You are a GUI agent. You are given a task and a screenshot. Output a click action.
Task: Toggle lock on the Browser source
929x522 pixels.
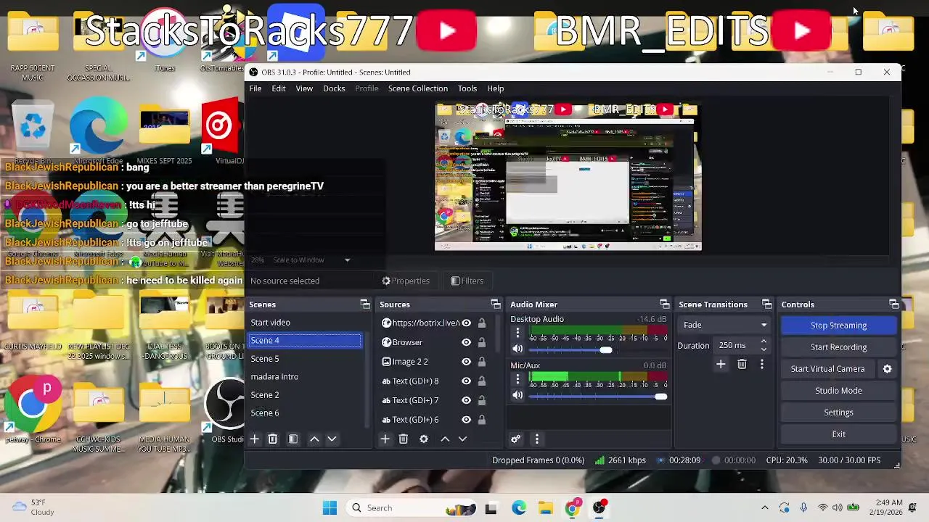482,342
